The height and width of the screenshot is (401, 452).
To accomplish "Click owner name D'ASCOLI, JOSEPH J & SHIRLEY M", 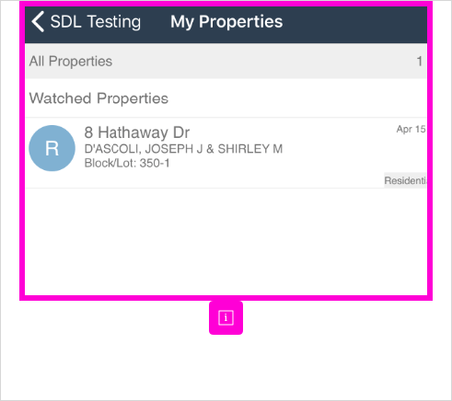I will click(x=183, y=149).
